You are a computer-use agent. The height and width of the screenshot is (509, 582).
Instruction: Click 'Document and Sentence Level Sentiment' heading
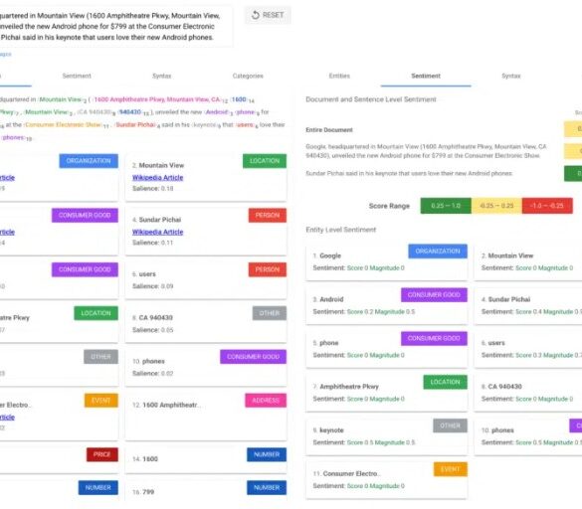[x=371, y=99]
